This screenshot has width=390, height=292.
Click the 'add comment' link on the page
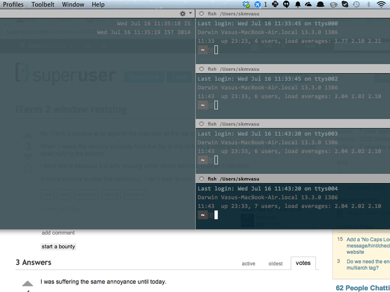tap(58, 233)
